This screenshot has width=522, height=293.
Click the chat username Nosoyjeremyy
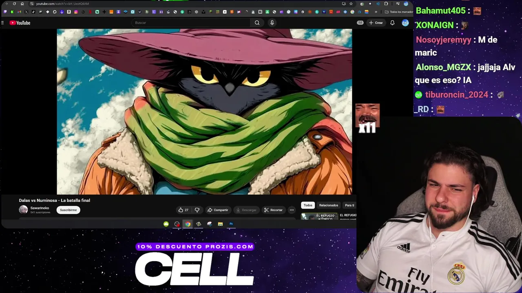[444, 39]
